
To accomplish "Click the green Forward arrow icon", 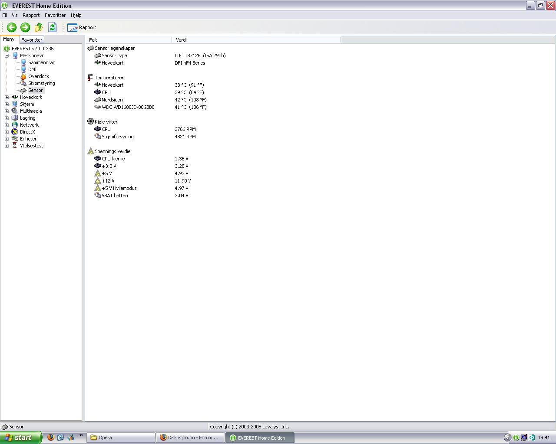I will tap(25, 27).
